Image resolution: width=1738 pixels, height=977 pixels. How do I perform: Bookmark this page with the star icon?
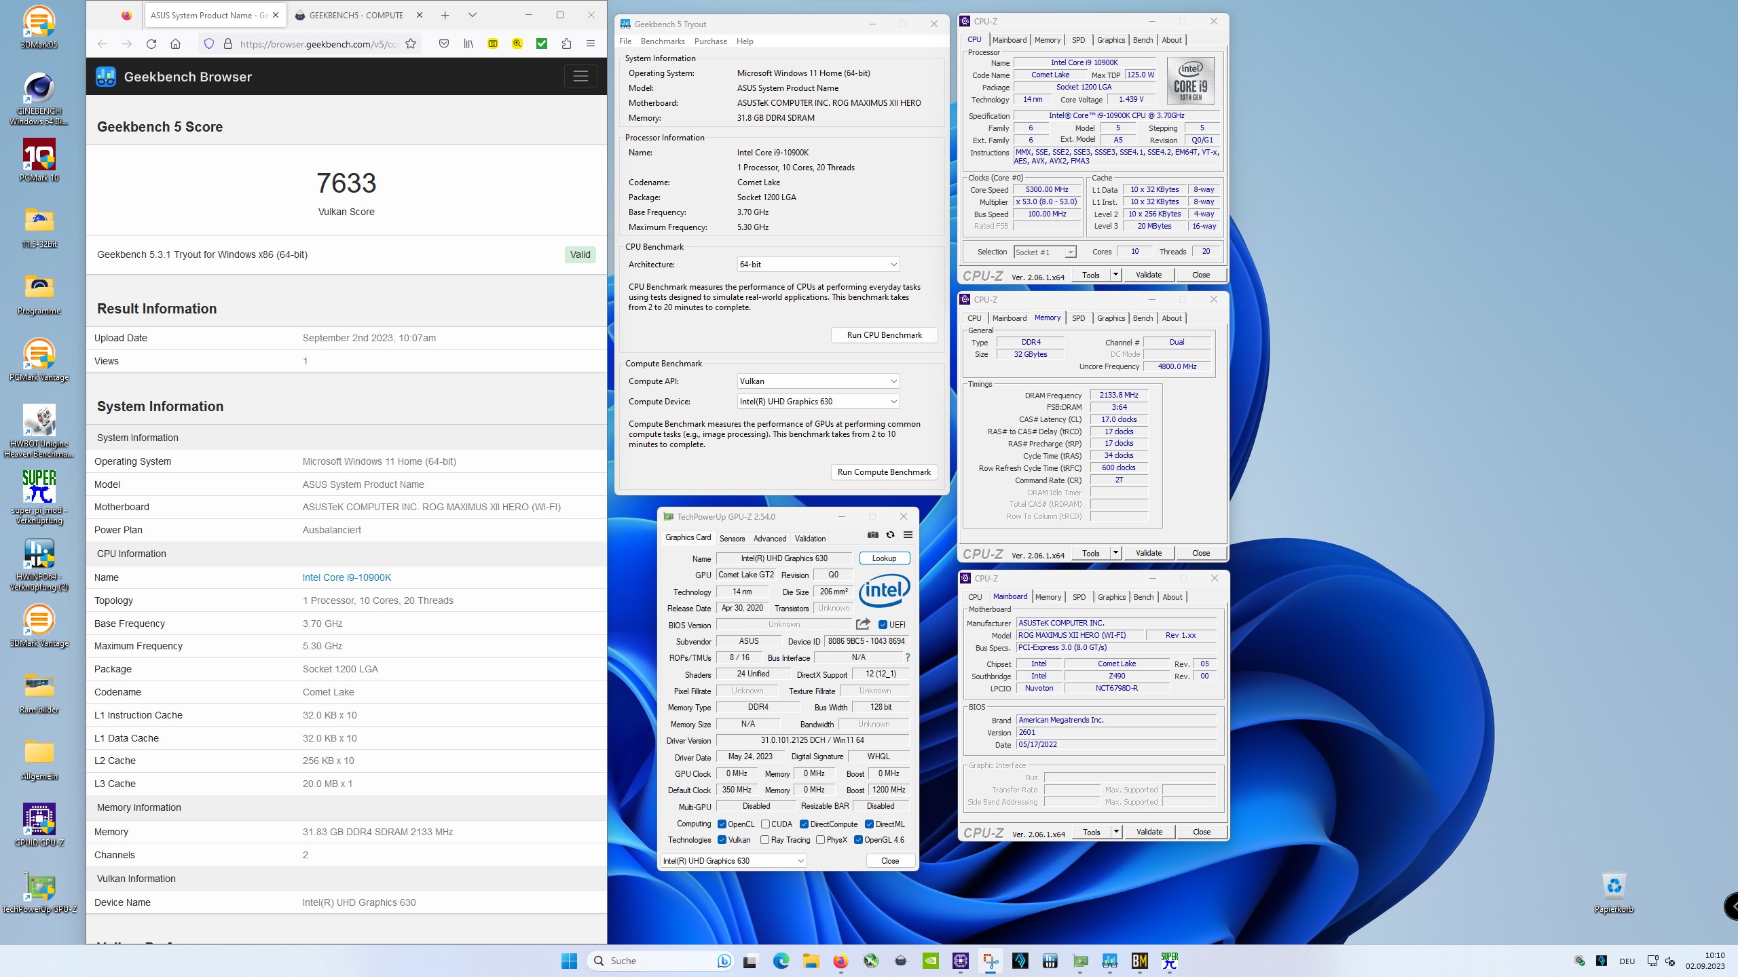[411, 44]
